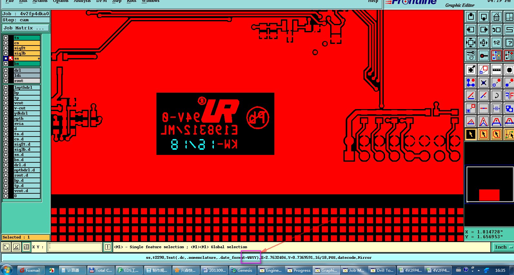Image resolution: width=514 pixels, height=275 pixels.
Task: Toggle the cs layer checkbox
Action: coord(6,43)
